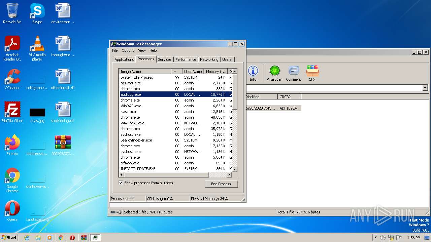Sort by User Name column header
431x242 pixels.
193,72
